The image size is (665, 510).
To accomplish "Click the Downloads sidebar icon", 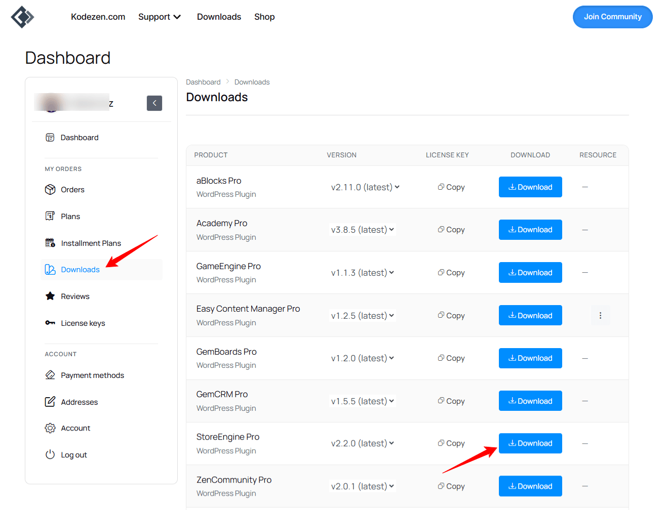I will (50, 270).
